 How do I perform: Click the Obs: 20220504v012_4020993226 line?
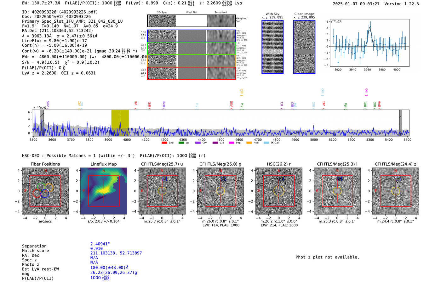point(56,17)
